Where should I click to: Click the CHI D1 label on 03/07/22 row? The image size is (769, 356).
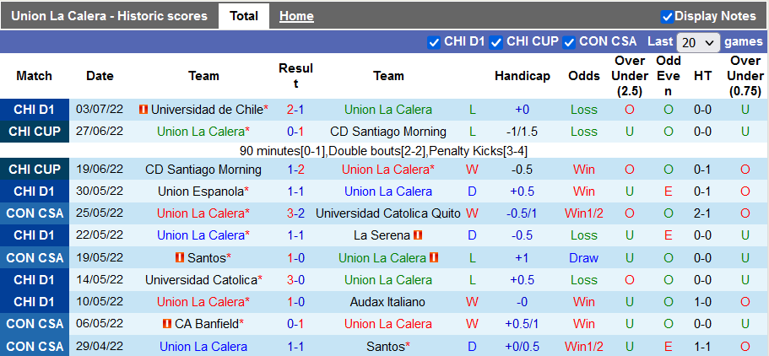[35, 110]
